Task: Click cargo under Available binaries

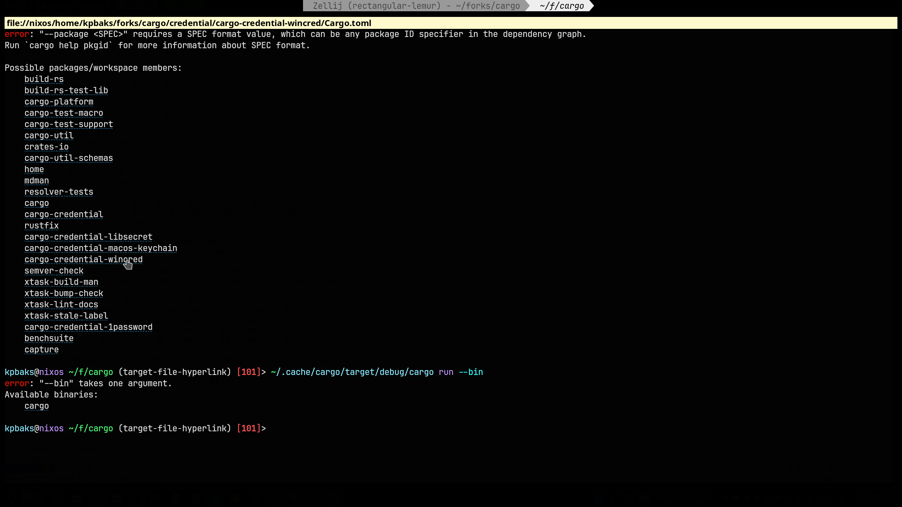Action: [37, 406]
